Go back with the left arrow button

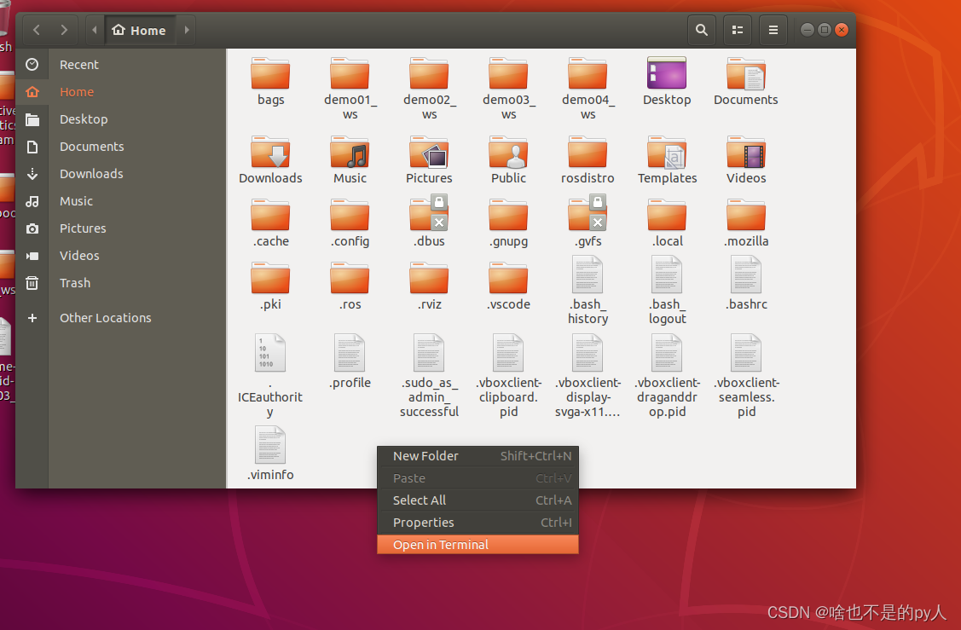[x=37, y=30]
